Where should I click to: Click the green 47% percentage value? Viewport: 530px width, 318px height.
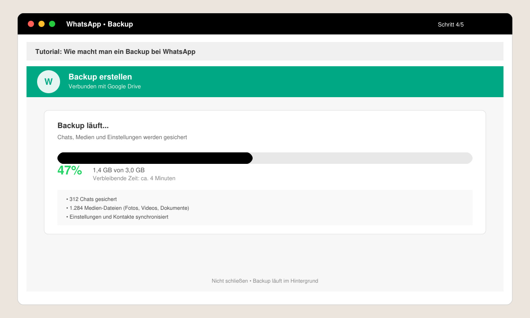pos(70,170)
